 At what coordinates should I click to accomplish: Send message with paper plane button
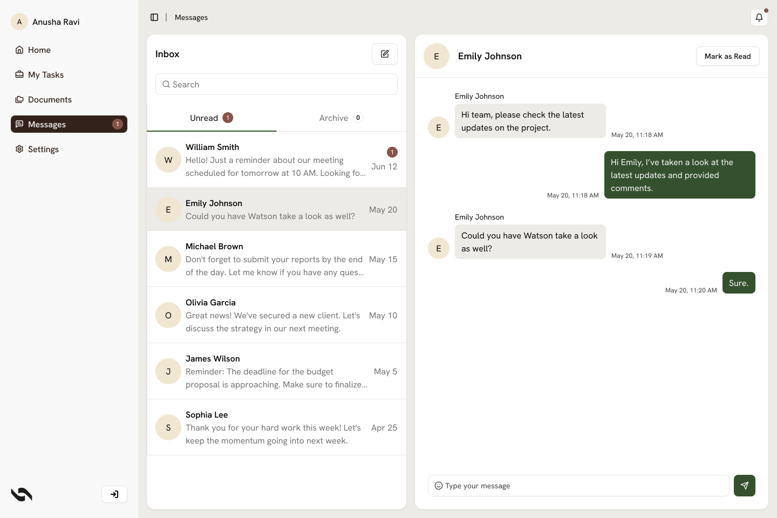click(x=745, y=486)
